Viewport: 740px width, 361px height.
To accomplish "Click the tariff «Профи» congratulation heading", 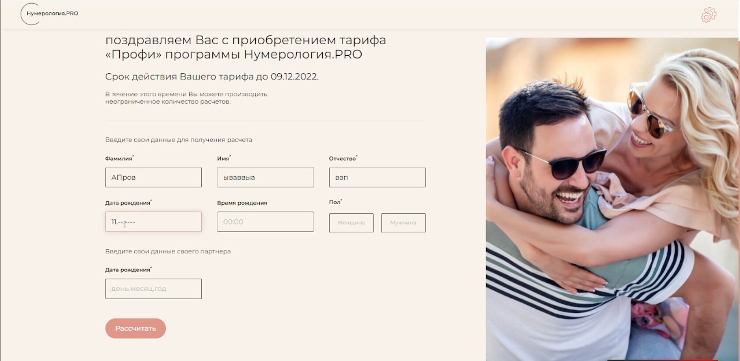I will coord(245,47).
